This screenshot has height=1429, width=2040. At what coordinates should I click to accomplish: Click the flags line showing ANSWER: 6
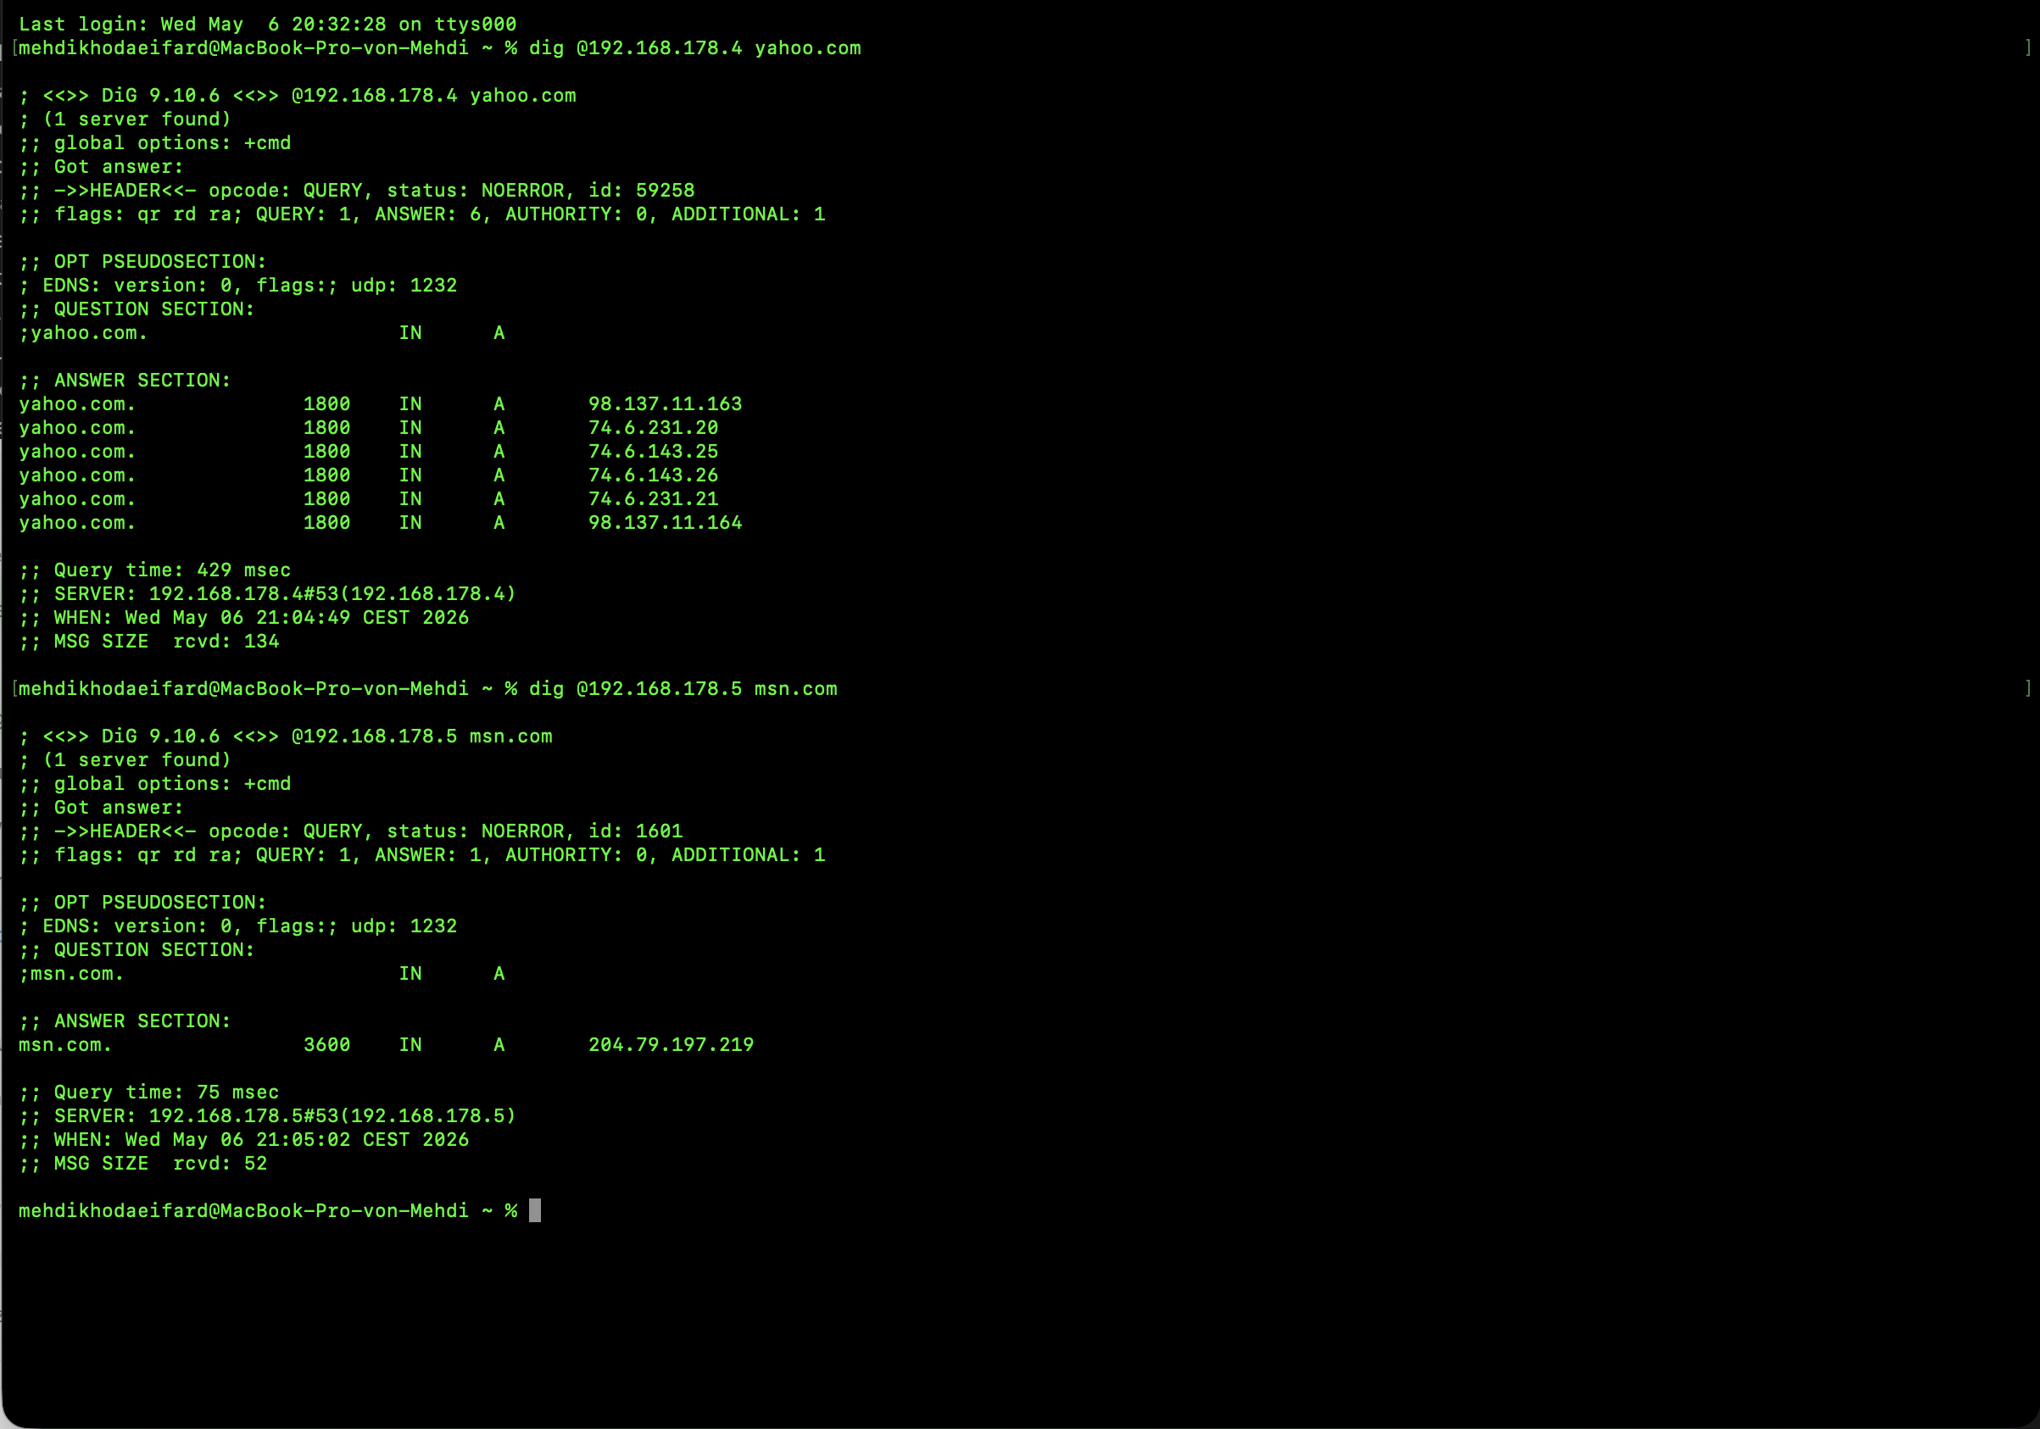tap(422, 214)
